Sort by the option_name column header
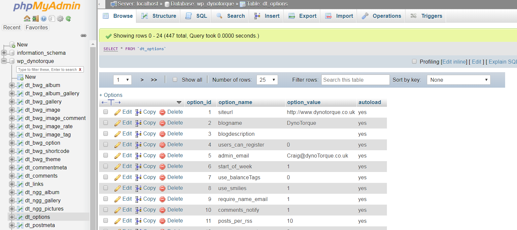This screenshot has width=517, height=230. (x=235, y=102)
